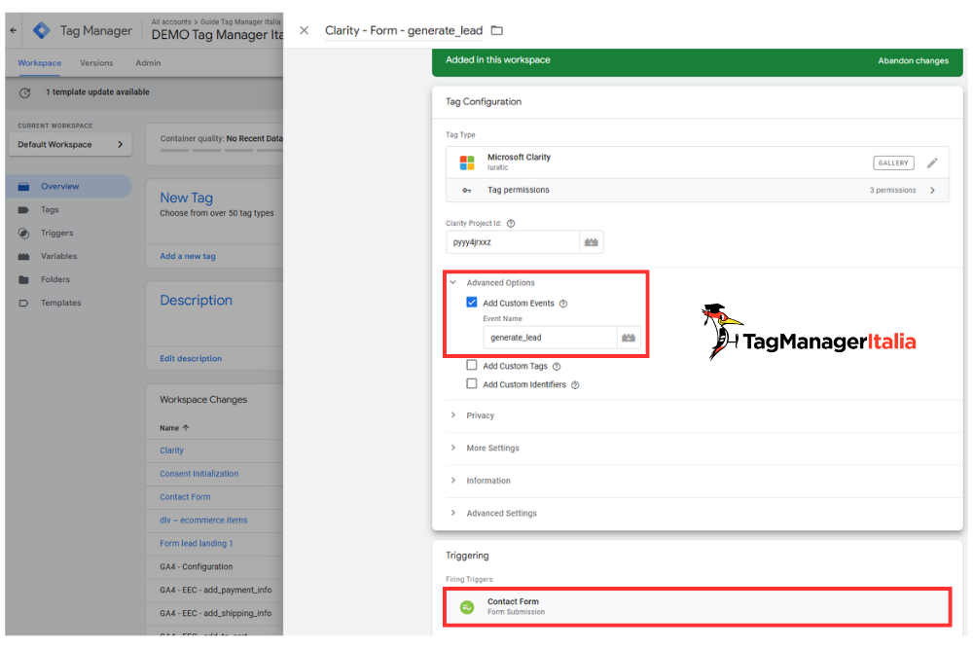Click the Clarity Project Id input field
This screenshot has width=973, height=648.
pos(513,242)
